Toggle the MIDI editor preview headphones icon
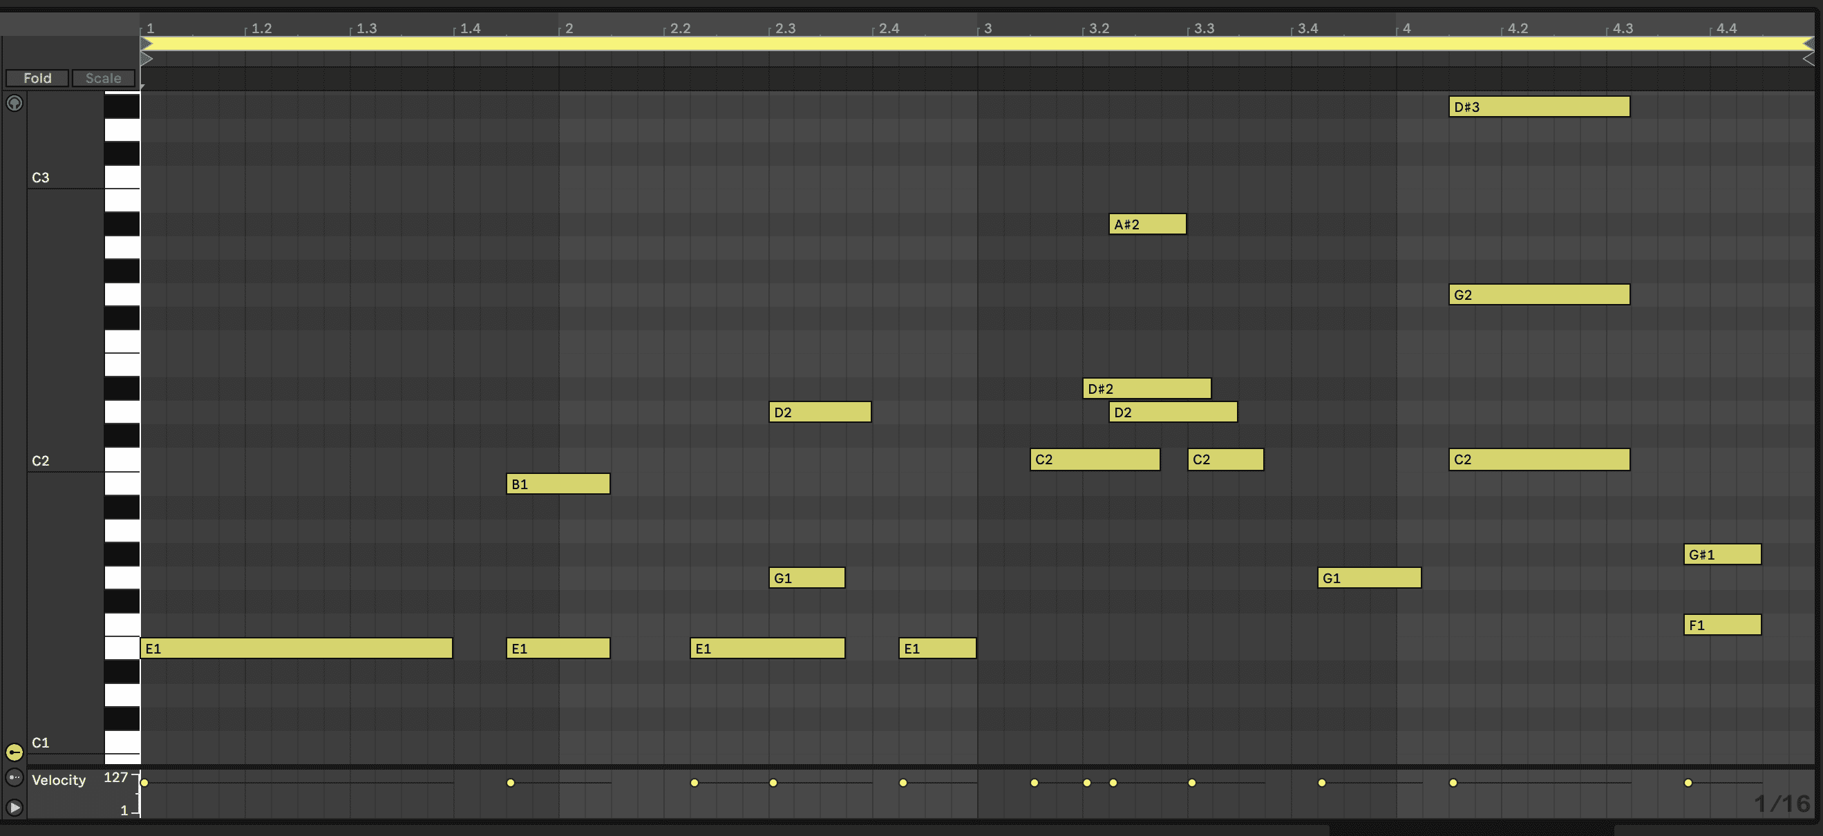The width and height of the screenshot is (1823, 836). [14, 103]
